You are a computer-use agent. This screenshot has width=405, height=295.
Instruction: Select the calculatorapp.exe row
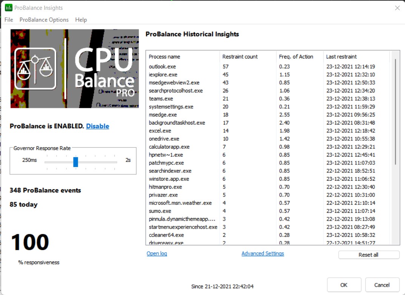tap(268, 147)
